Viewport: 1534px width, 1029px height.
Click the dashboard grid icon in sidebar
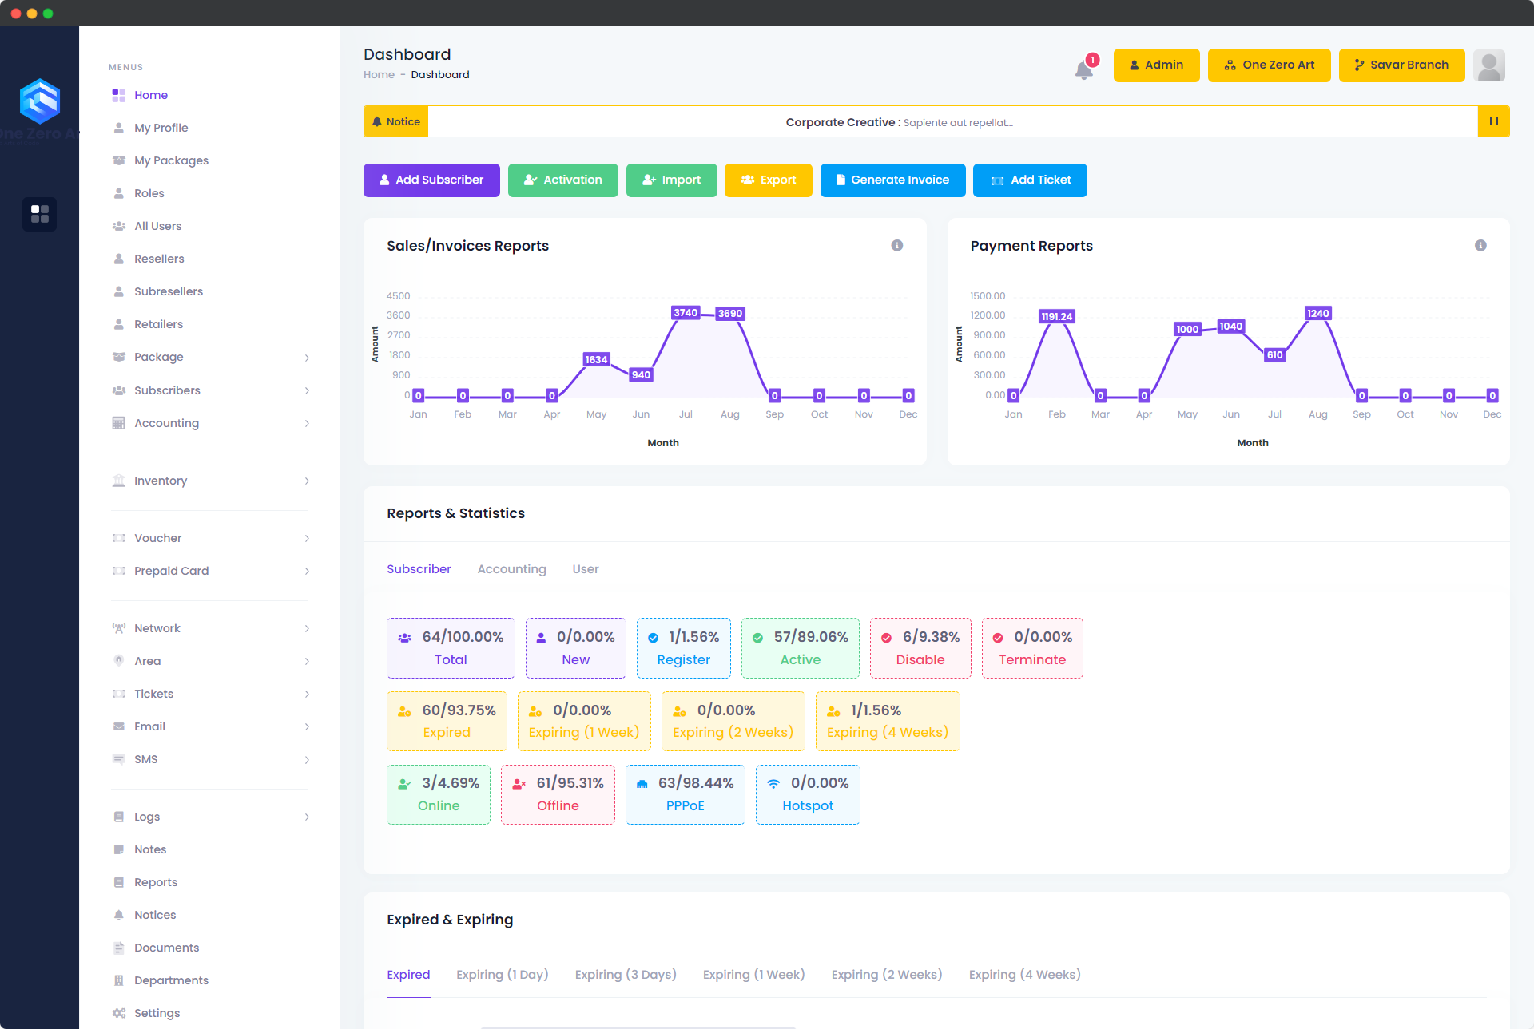click(39, 214)
